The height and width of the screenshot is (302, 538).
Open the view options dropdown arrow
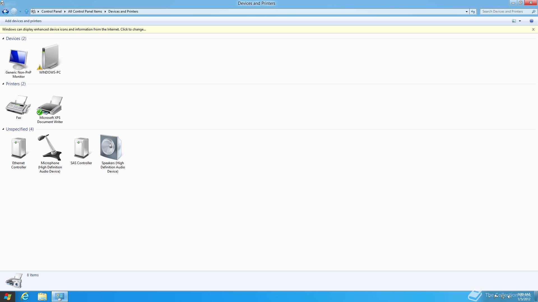tap(520, 21)
